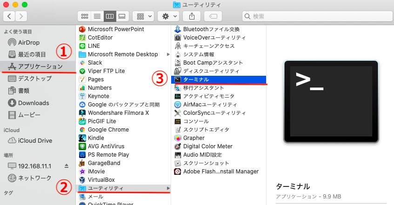Select アプリケーション in the sidebar
Viewport: 394px width, 205px height.
pyautogui.click(x=38, y=66)
